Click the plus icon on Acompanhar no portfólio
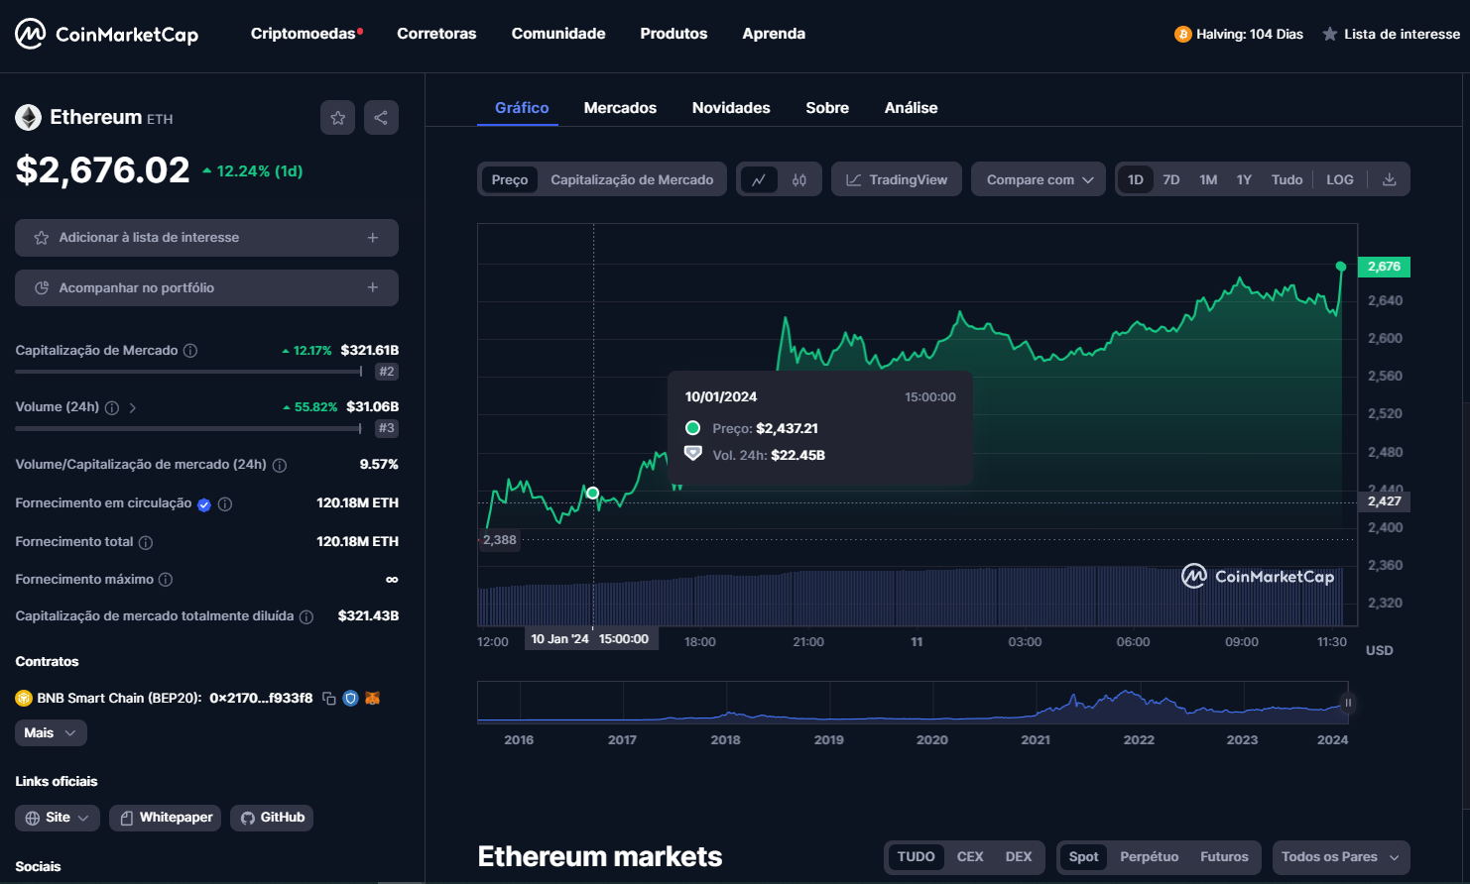Viewport: 1470px width, 884px height. point(373,287)
